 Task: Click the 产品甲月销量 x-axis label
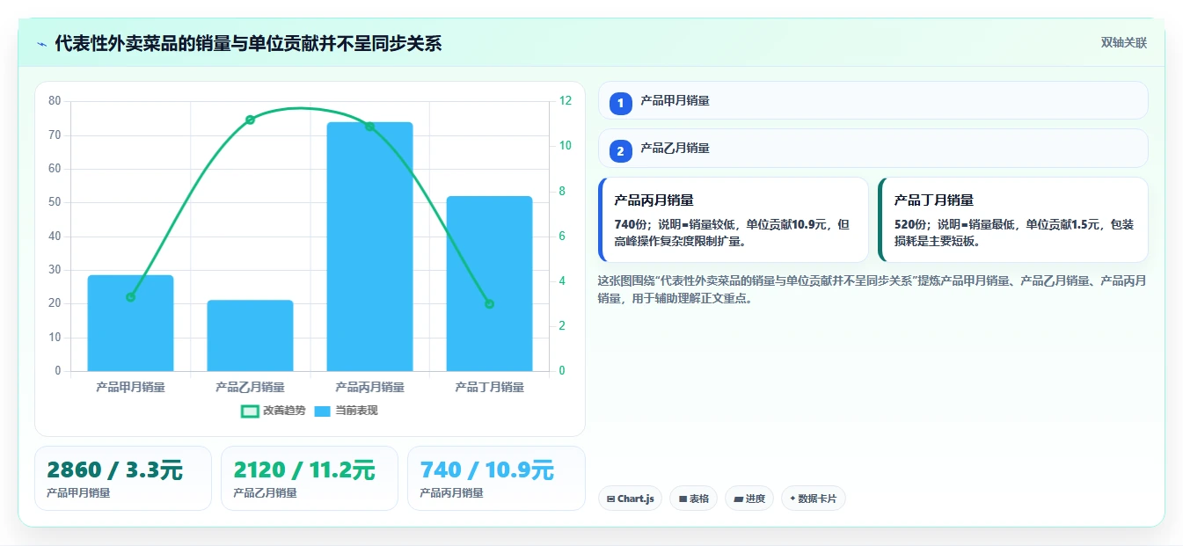tap(130, 387)
